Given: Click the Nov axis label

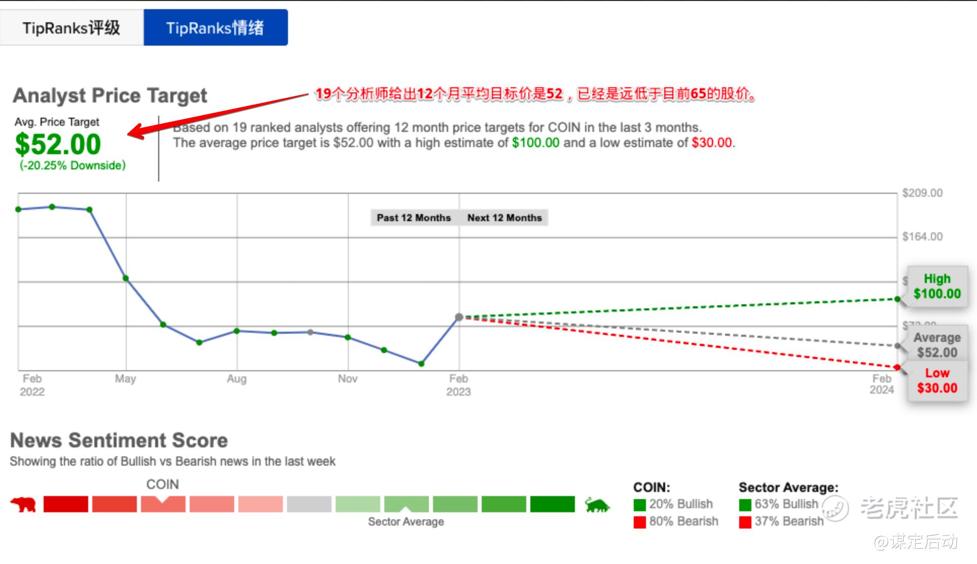Looking at the screenshot, I should pos(348,379).
